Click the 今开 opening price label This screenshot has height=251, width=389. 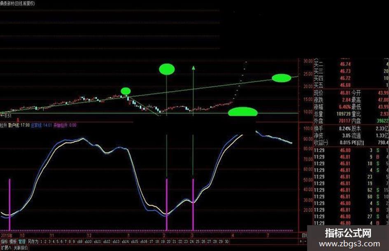[x=356, y=93]
